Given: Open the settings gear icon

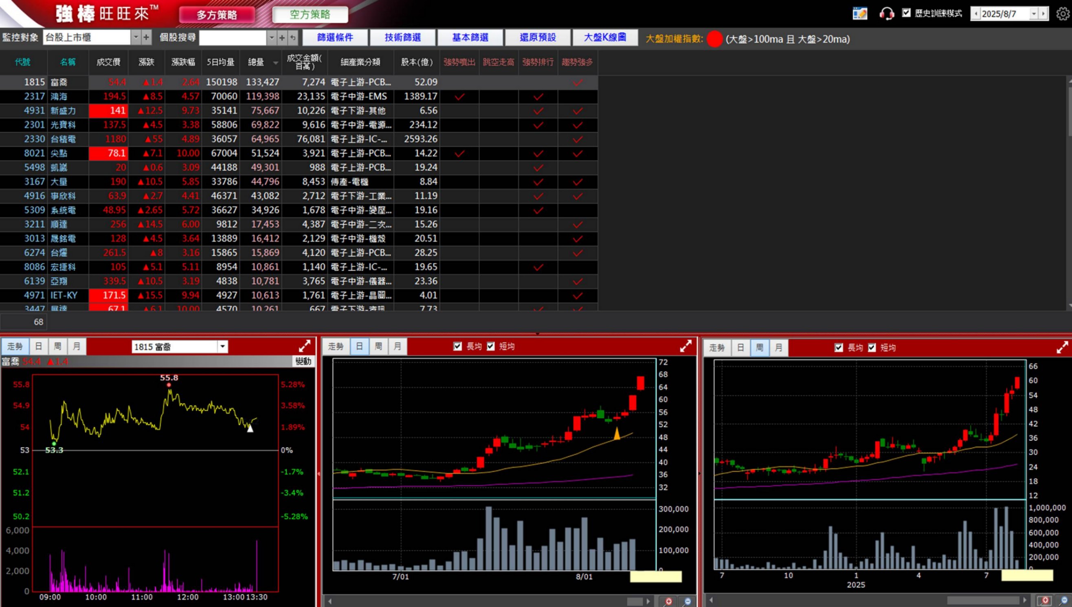Looking at the screenshot, I should 1062,14.
